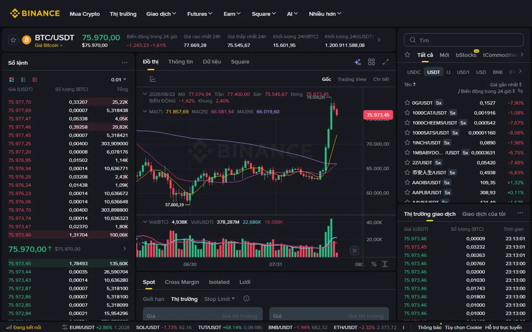This screenshot has height=332, width=532.
Task: Swap price and change column display
Action: [x=520, y=91]
